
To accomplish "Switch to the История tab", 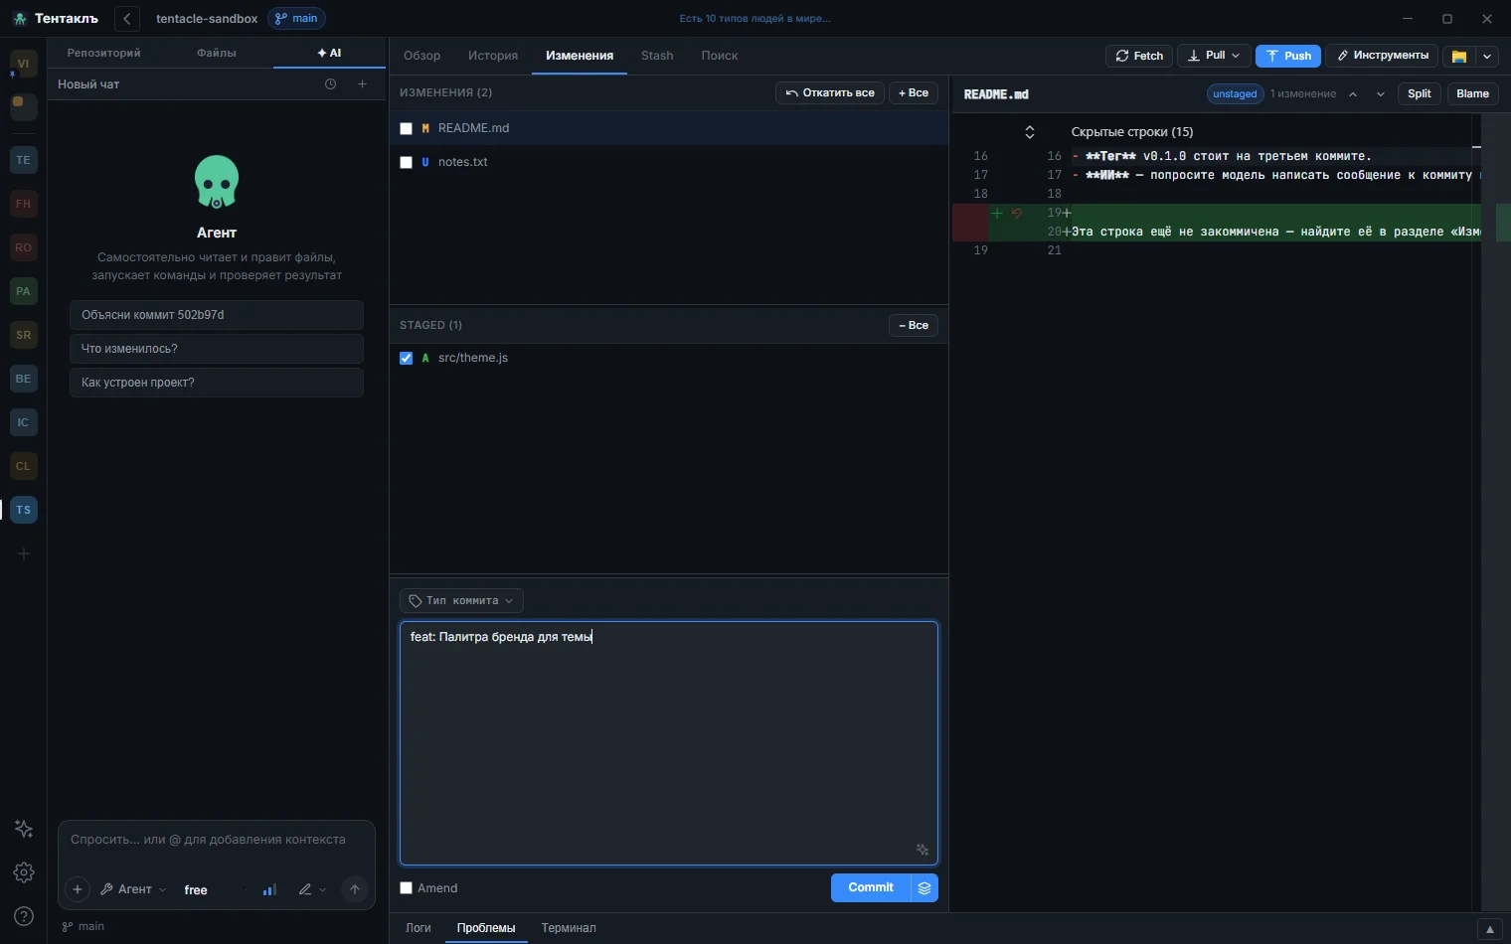I will pyautogui.click(x=493, y=56).
